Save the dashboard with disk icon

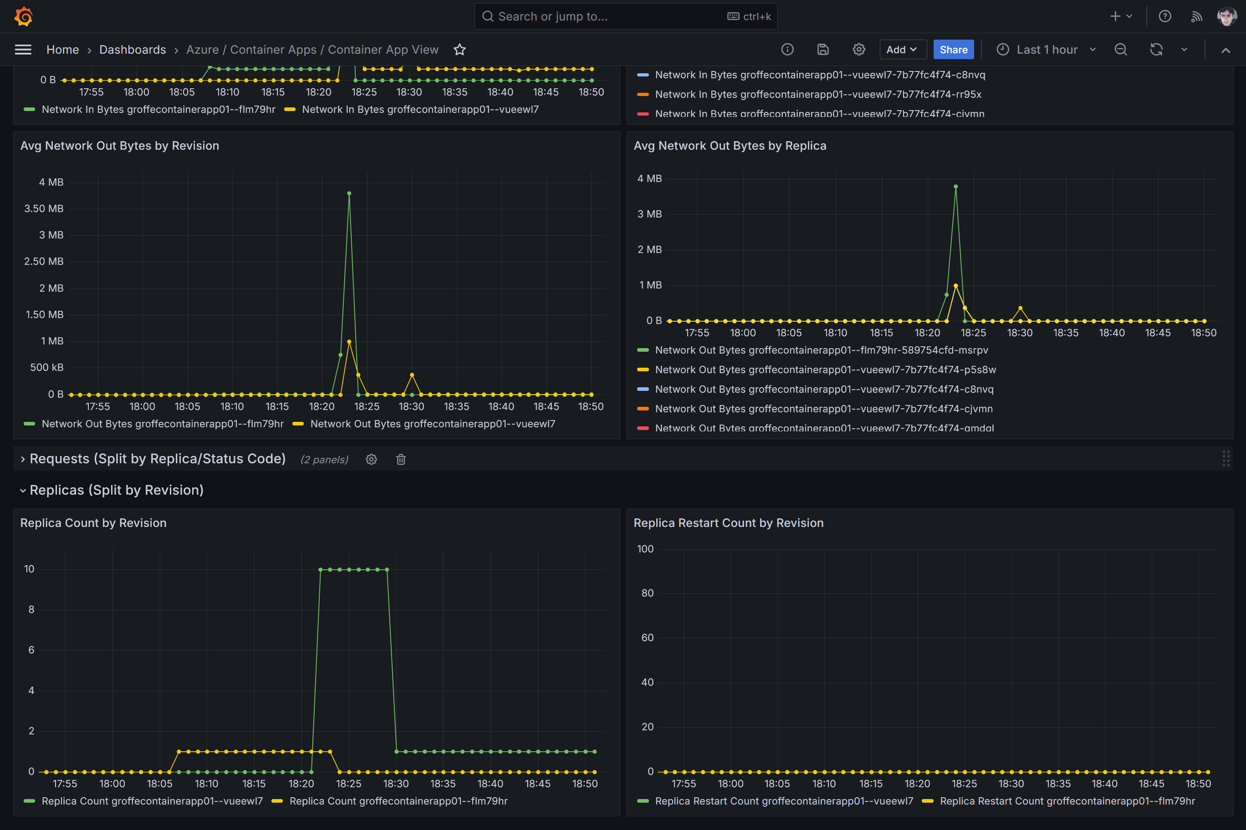click(823, 50)
